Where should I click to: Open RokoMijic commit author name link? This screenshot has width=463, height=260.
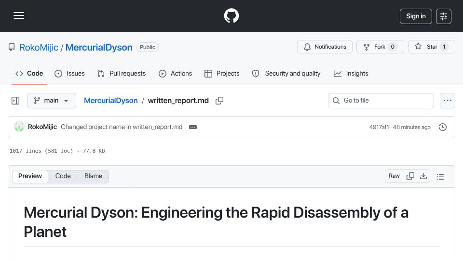coord(42,127)
